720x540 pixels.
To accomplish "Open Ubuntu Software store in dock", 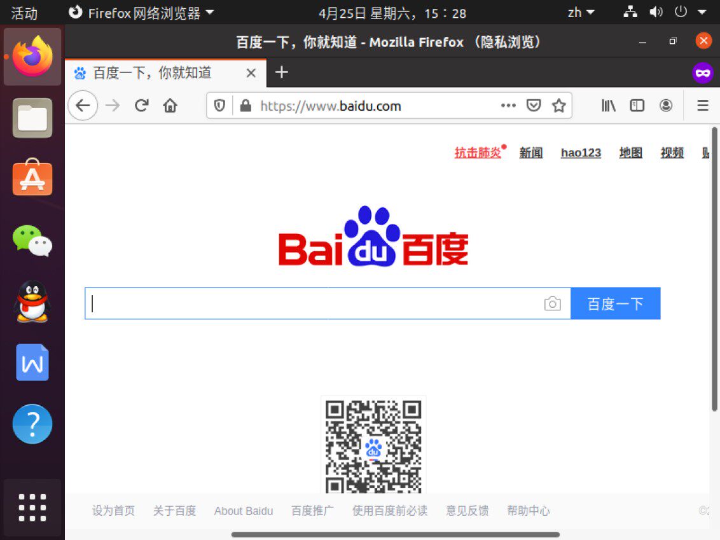I will click(x=32, y=177).
